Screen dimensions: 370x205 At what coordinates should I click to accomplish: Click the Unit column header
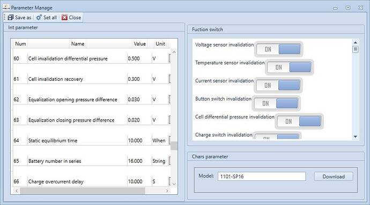coord(160,44)
